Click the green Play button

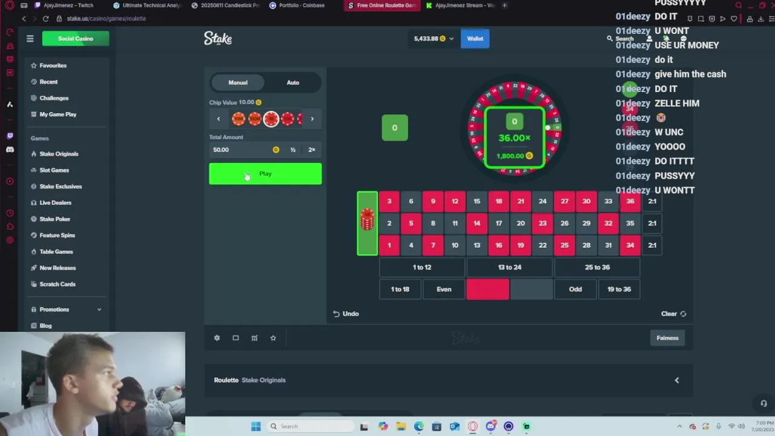(x=265, y=174)
